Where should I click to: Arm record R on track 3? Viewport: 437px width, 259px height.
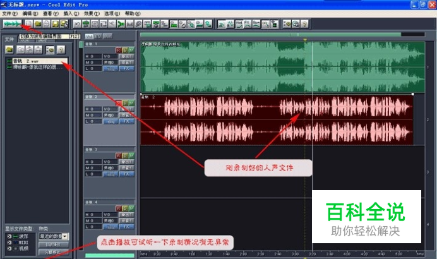coord(119,155)
